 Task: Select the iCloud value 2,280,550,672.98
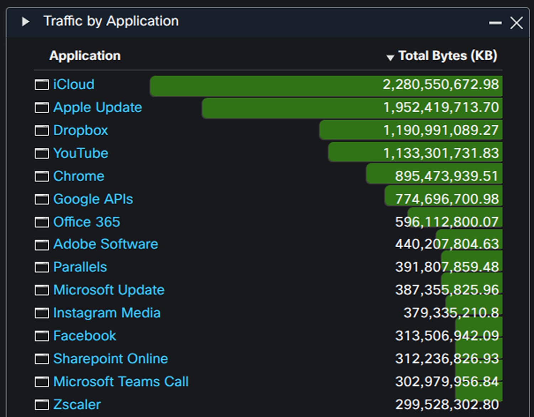tap(441, 85)
